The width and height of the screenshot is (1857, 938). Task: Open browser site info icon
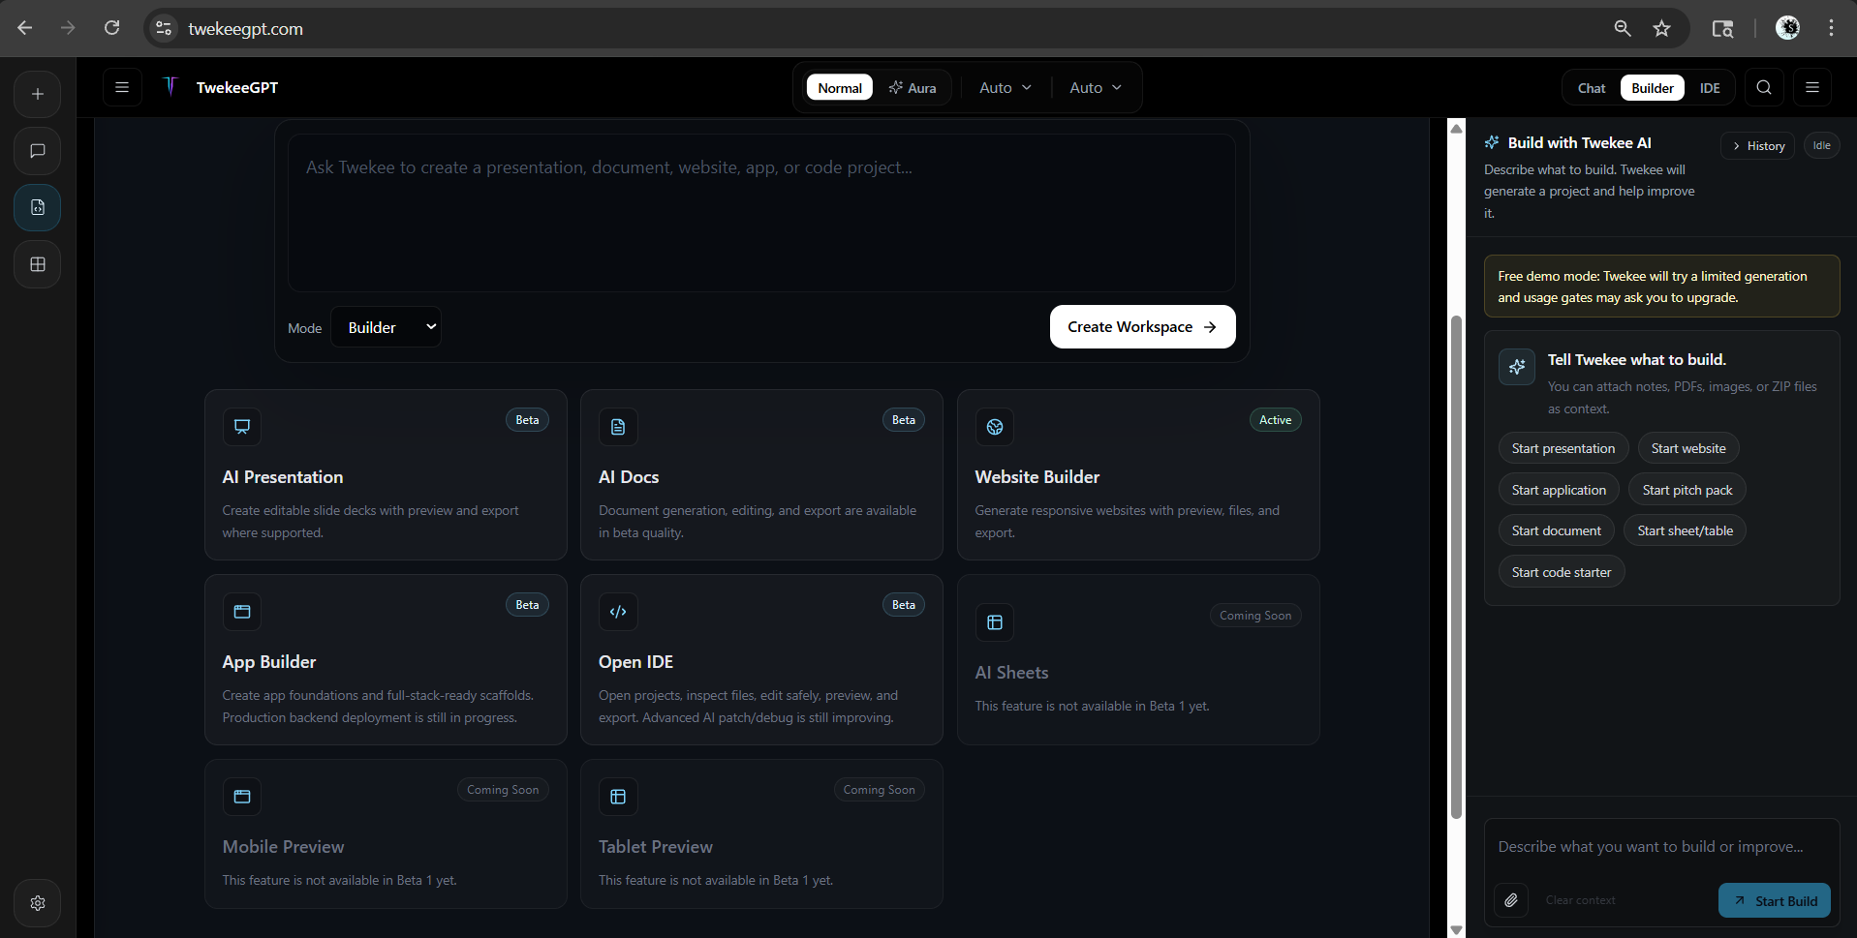coord(164,28)
